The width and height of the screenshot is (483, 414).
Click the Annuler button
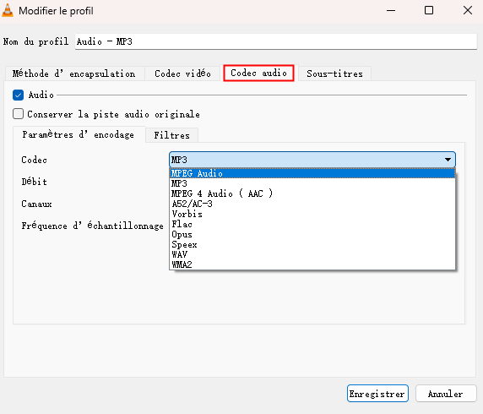coord(446,394)
